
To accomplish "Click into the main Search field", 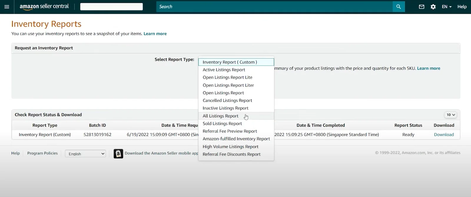I will click(274, 6).
